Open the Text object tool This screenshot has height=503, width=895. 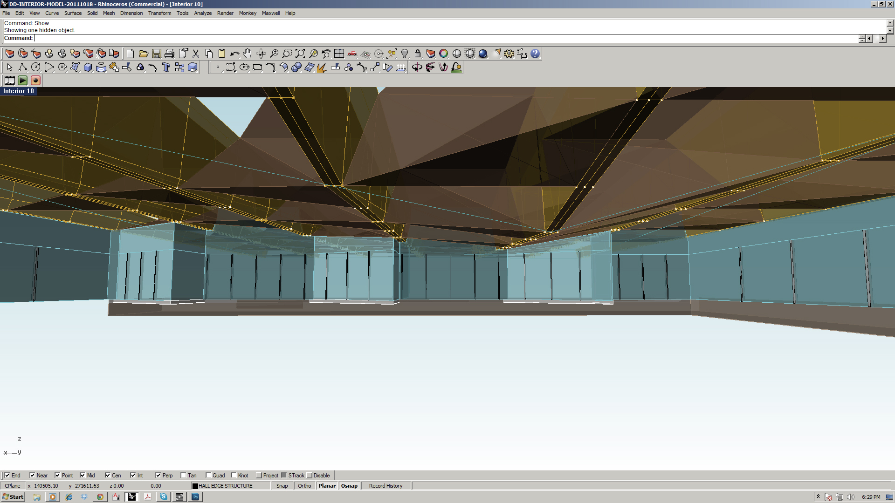166,68
